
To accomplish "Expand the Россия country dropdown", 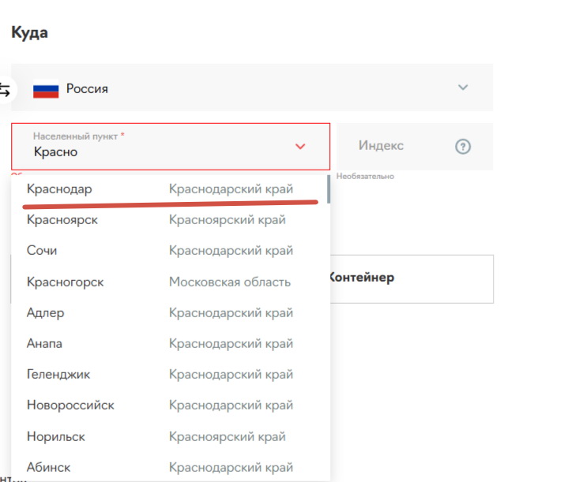I will pyautogui.click(x=463, y=88).
